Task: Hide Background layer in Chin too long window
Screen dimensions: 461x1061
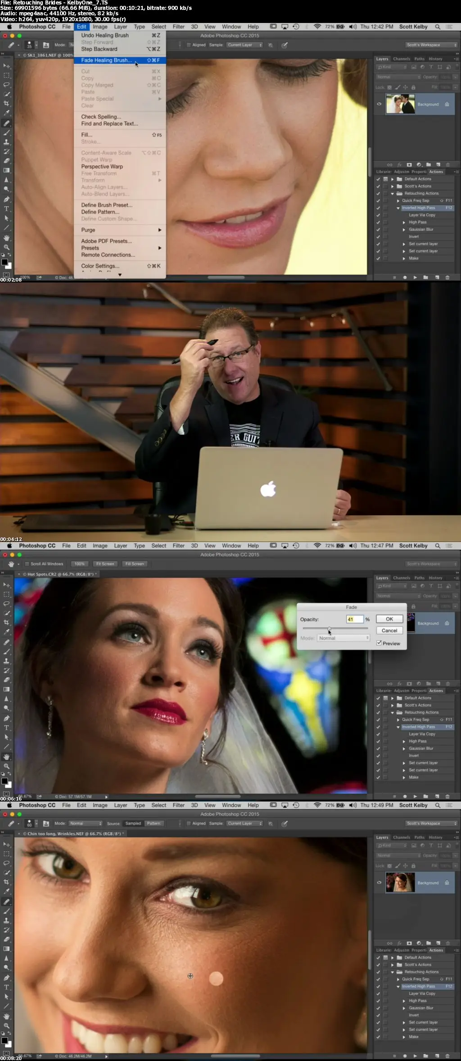Action: point(379,883)
